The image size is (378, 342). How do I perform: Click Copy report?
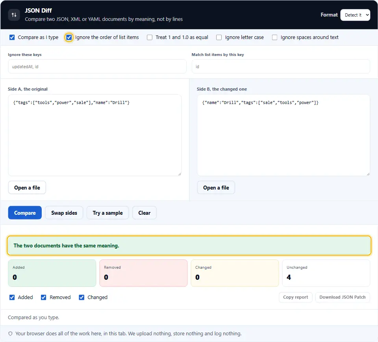(x=296, y=297)
